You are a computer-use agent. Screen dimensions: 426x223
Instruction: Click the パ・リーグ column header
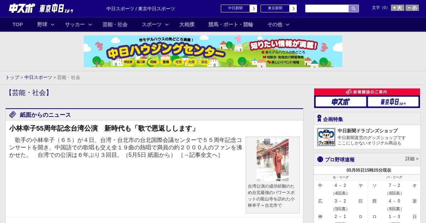point(394,177)
